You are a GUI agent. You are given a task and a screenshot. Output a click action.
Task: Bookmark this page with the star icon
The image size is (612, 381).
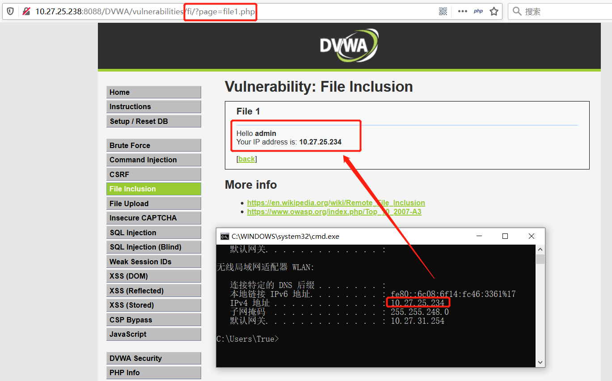click(x=494, y=11)
